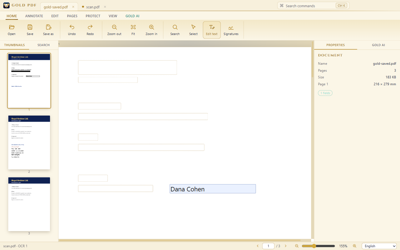Click the Open folder icon
Screen dimensions: 400x250
coord(12,27)
